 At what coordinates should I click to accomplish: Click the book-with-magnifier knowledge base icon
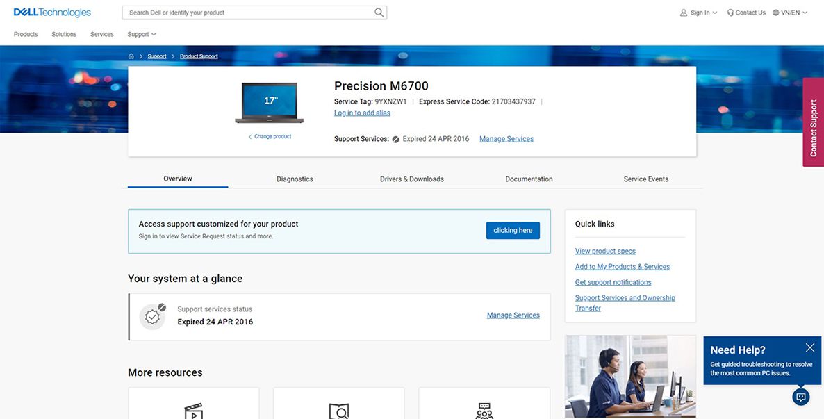tap(338, 411)
